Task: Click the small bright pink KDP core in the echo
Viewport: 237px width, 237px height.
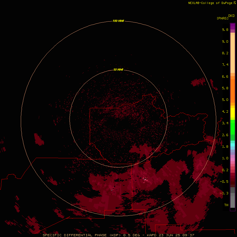Action: (145, 180)
